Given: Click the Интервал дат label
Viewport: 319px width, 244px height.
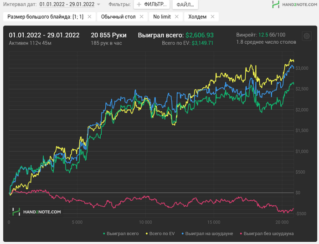Looking at the screenshot, I should [x=20, y=4].
